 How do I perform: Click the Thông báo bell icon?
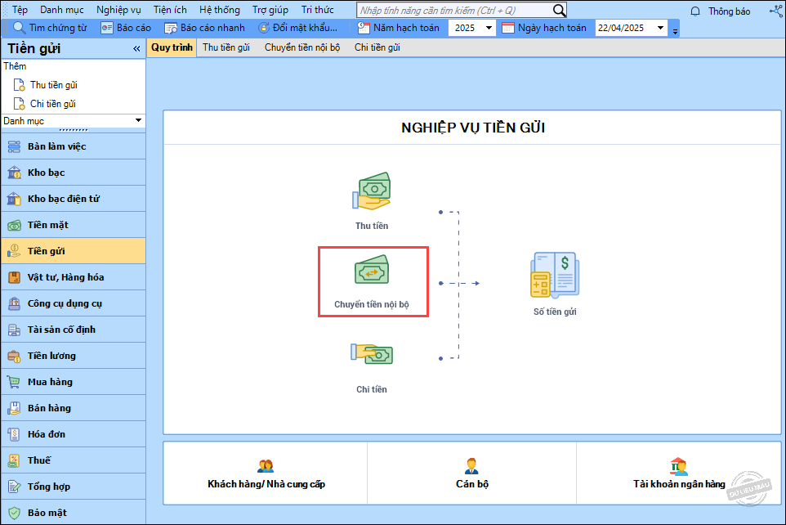[695, 11]
